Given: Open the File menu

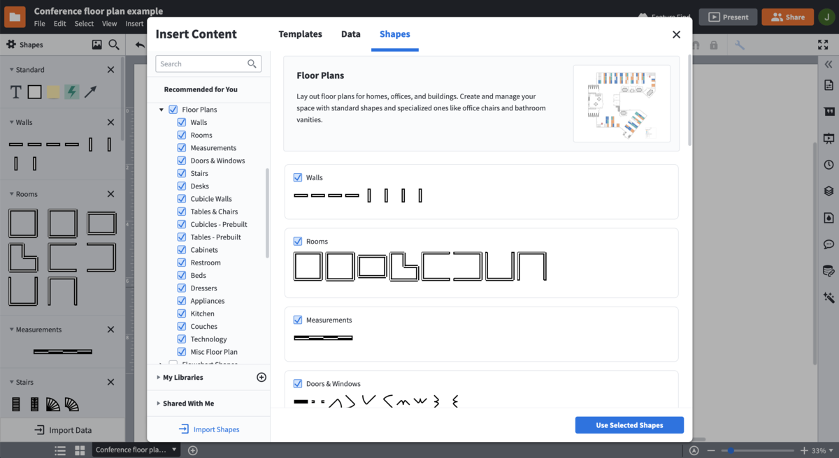Looking at the screenshot, I should coord(39,22).
